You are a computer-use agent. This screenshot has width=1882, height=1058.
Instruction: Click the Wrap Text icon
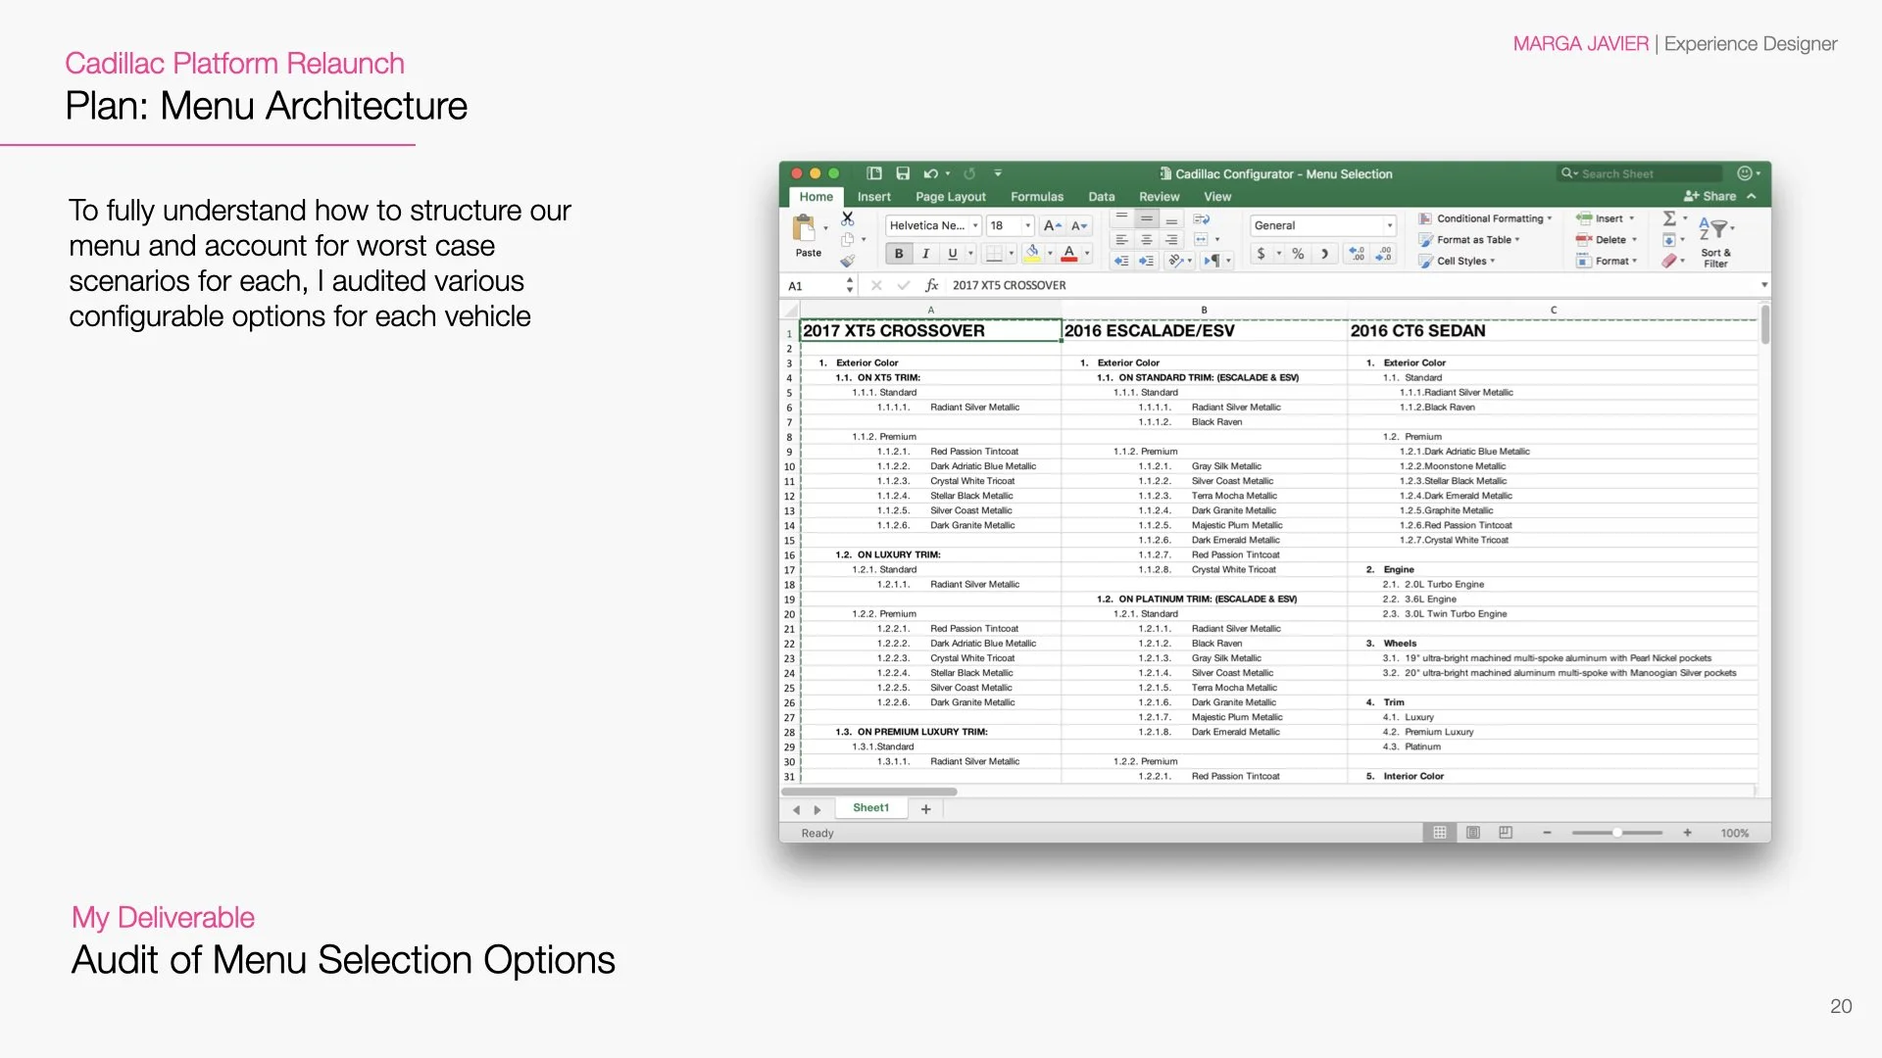pyautogui.click(x=1202, y=219)
